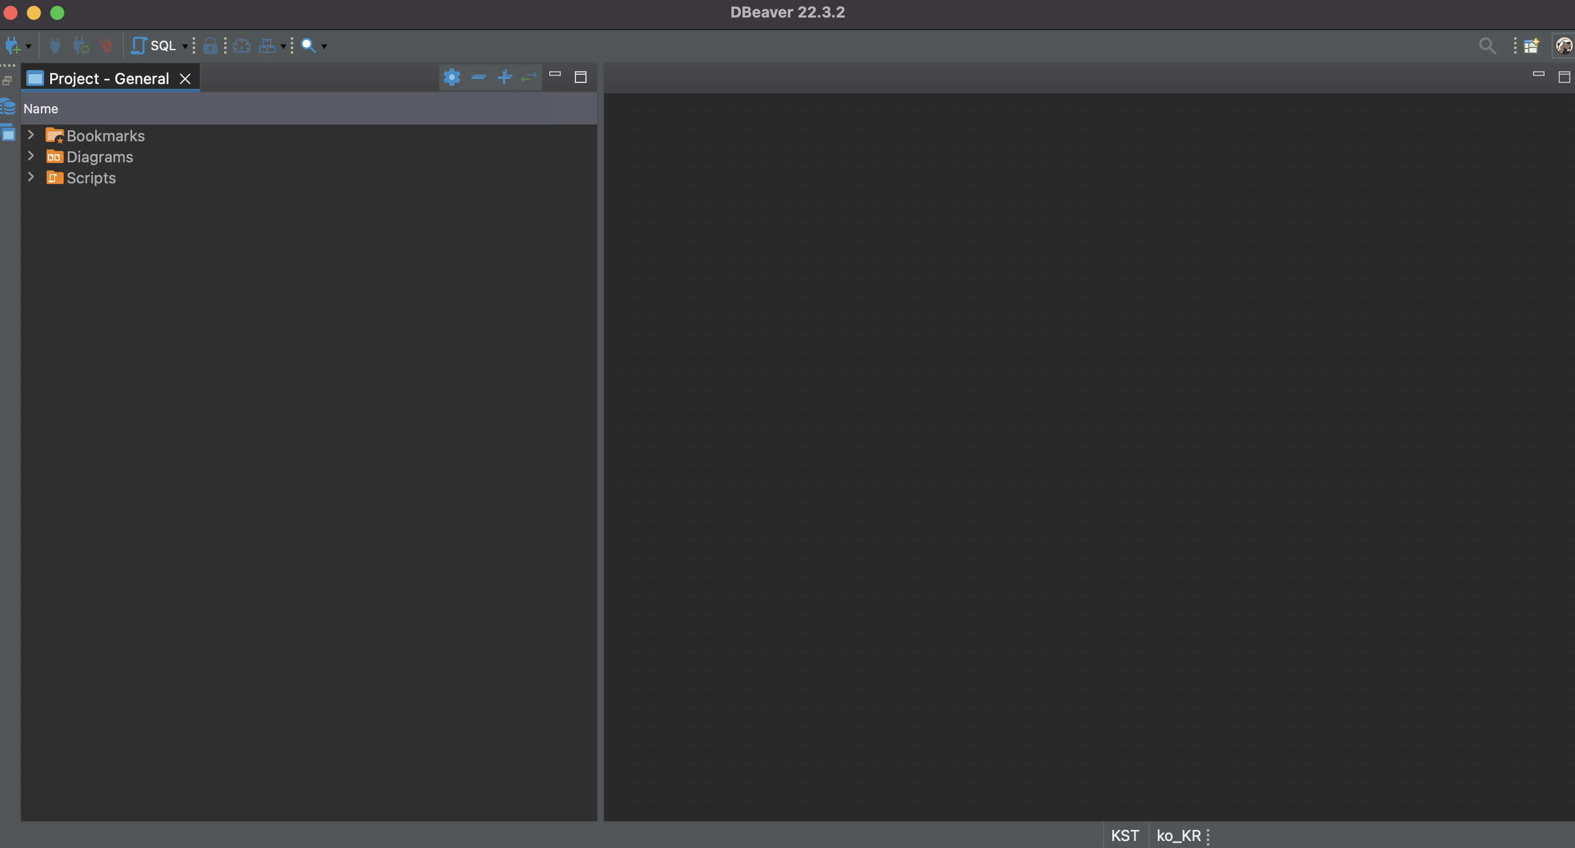Click the Diagrams folder icon

pyautogui.click(x=54, y=157)
